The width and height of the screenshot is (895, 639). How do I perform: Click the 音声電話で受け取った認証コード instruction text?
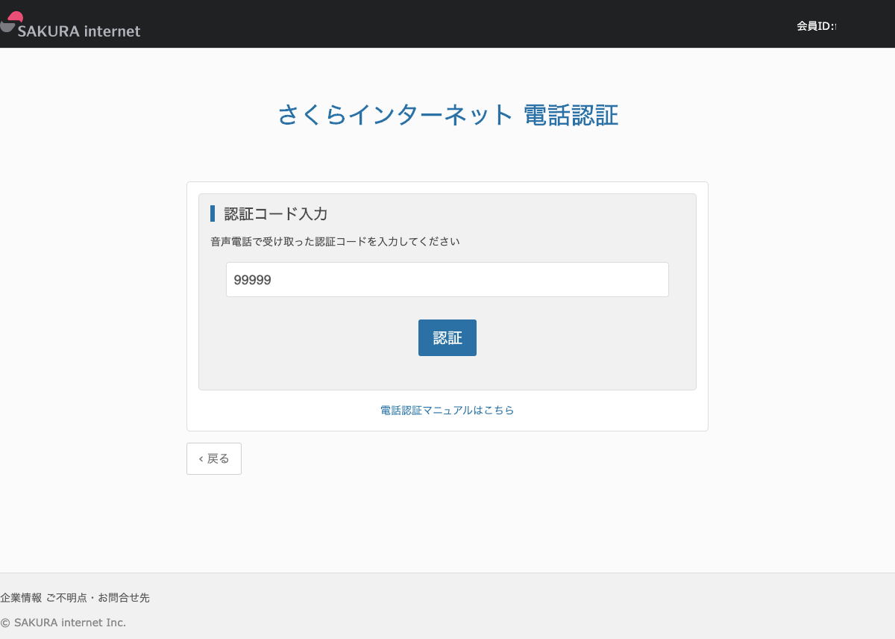(335, 242)
